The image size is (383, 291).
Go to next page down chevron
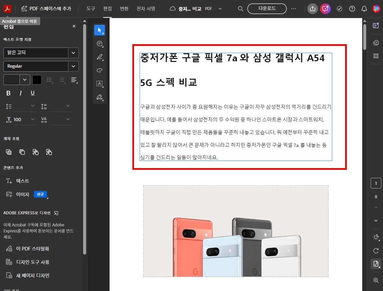pos(376,221)
